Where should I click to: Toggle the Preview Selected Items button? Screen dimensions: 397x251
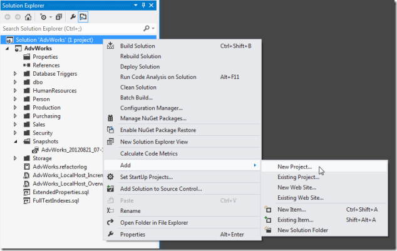point(83,17)
